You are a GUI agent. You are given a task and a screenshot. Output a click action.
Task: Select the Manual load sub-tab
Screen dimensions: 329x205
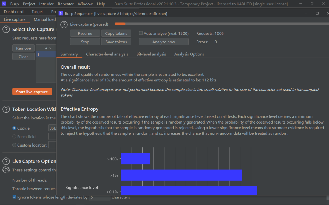click(x=44, y=19)
